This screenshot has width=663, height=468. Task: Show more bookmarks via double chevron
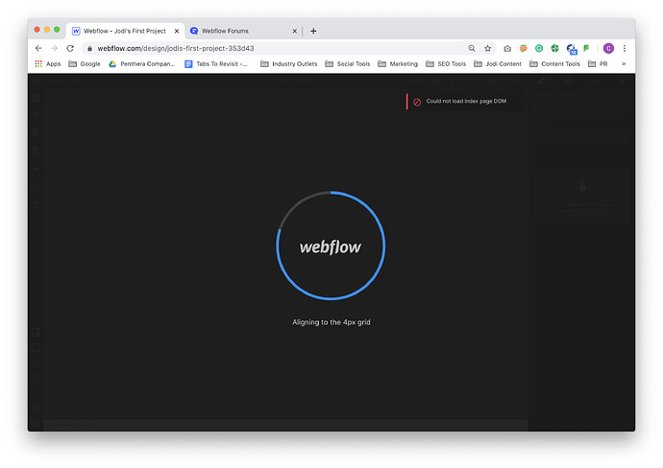tap(624, 63)
